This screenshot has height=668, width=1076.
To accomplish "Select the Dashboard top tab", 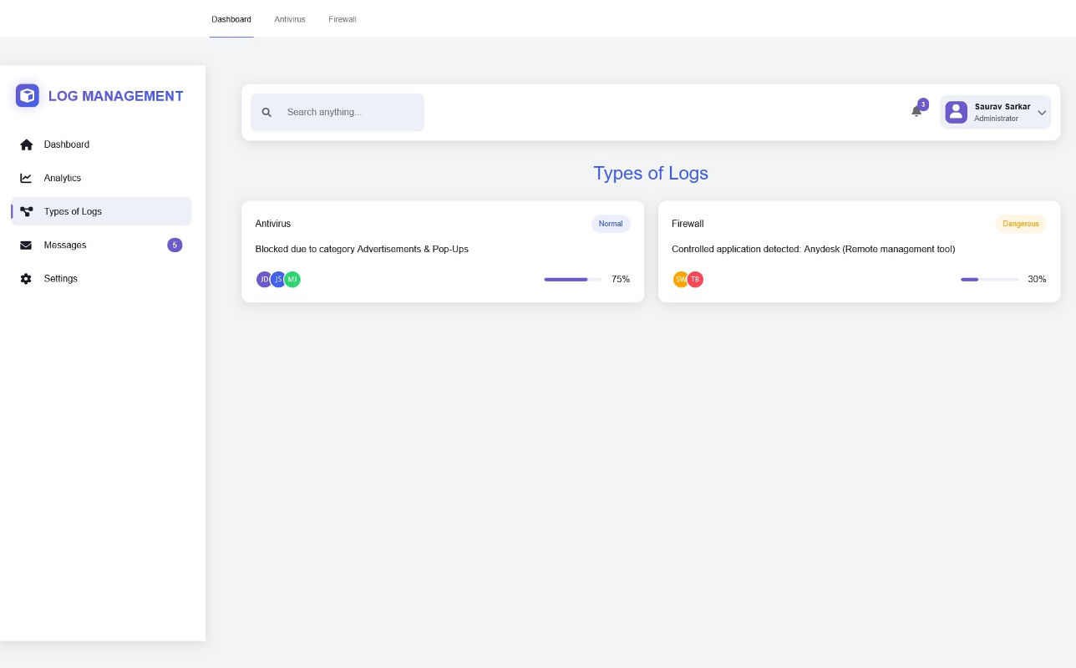I will pos(231,19).
